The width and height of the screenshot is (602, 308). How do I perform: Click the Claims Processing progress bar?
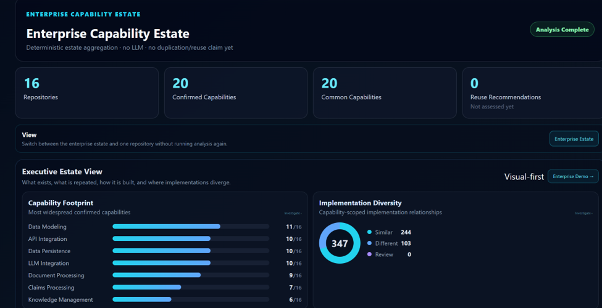(191, 287)
